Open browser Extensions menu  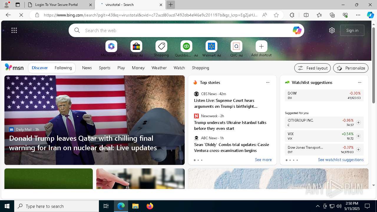pyautogui.click(x=292, y=15)
